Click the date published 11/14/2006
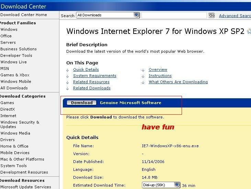251x189 pixels. tap(153, 162)
